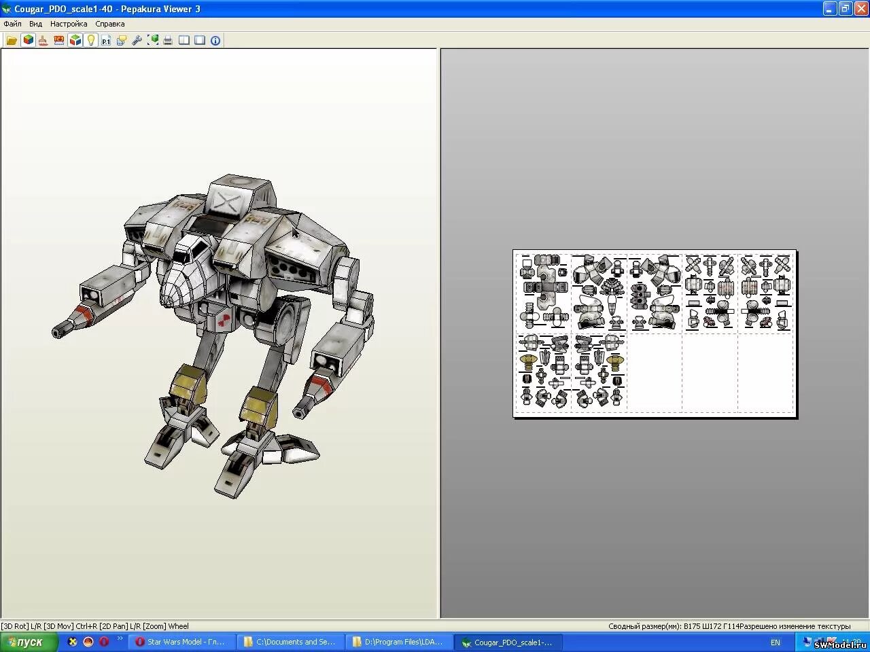
Task: Open the Справка menu
Action: point(109,24)
